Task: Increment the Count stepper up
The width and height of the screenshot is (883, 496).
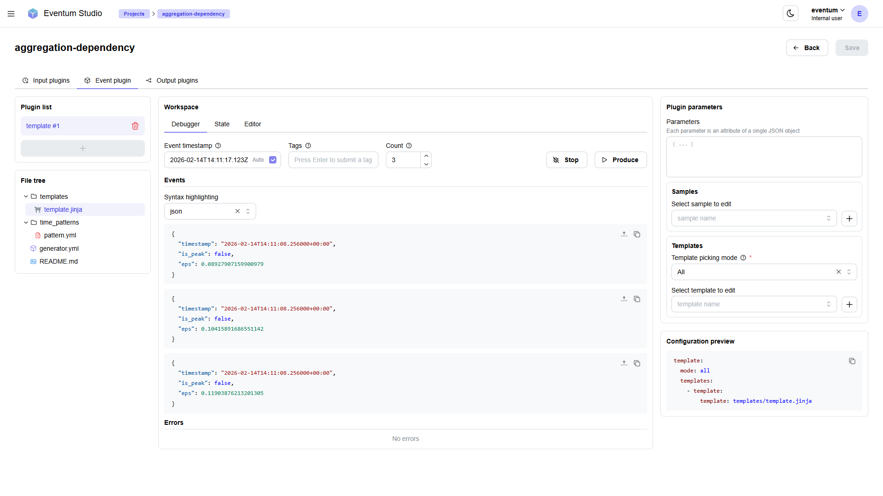Action: [x=426, y=156]
